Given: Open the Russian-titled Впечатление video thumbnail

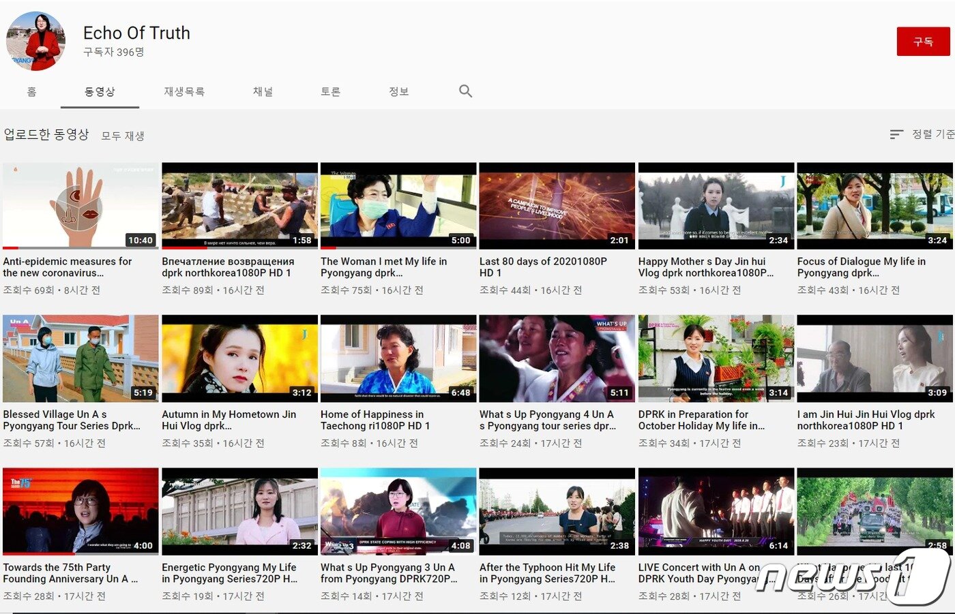Looking at the screenshot, I should [x=239, y=206].
